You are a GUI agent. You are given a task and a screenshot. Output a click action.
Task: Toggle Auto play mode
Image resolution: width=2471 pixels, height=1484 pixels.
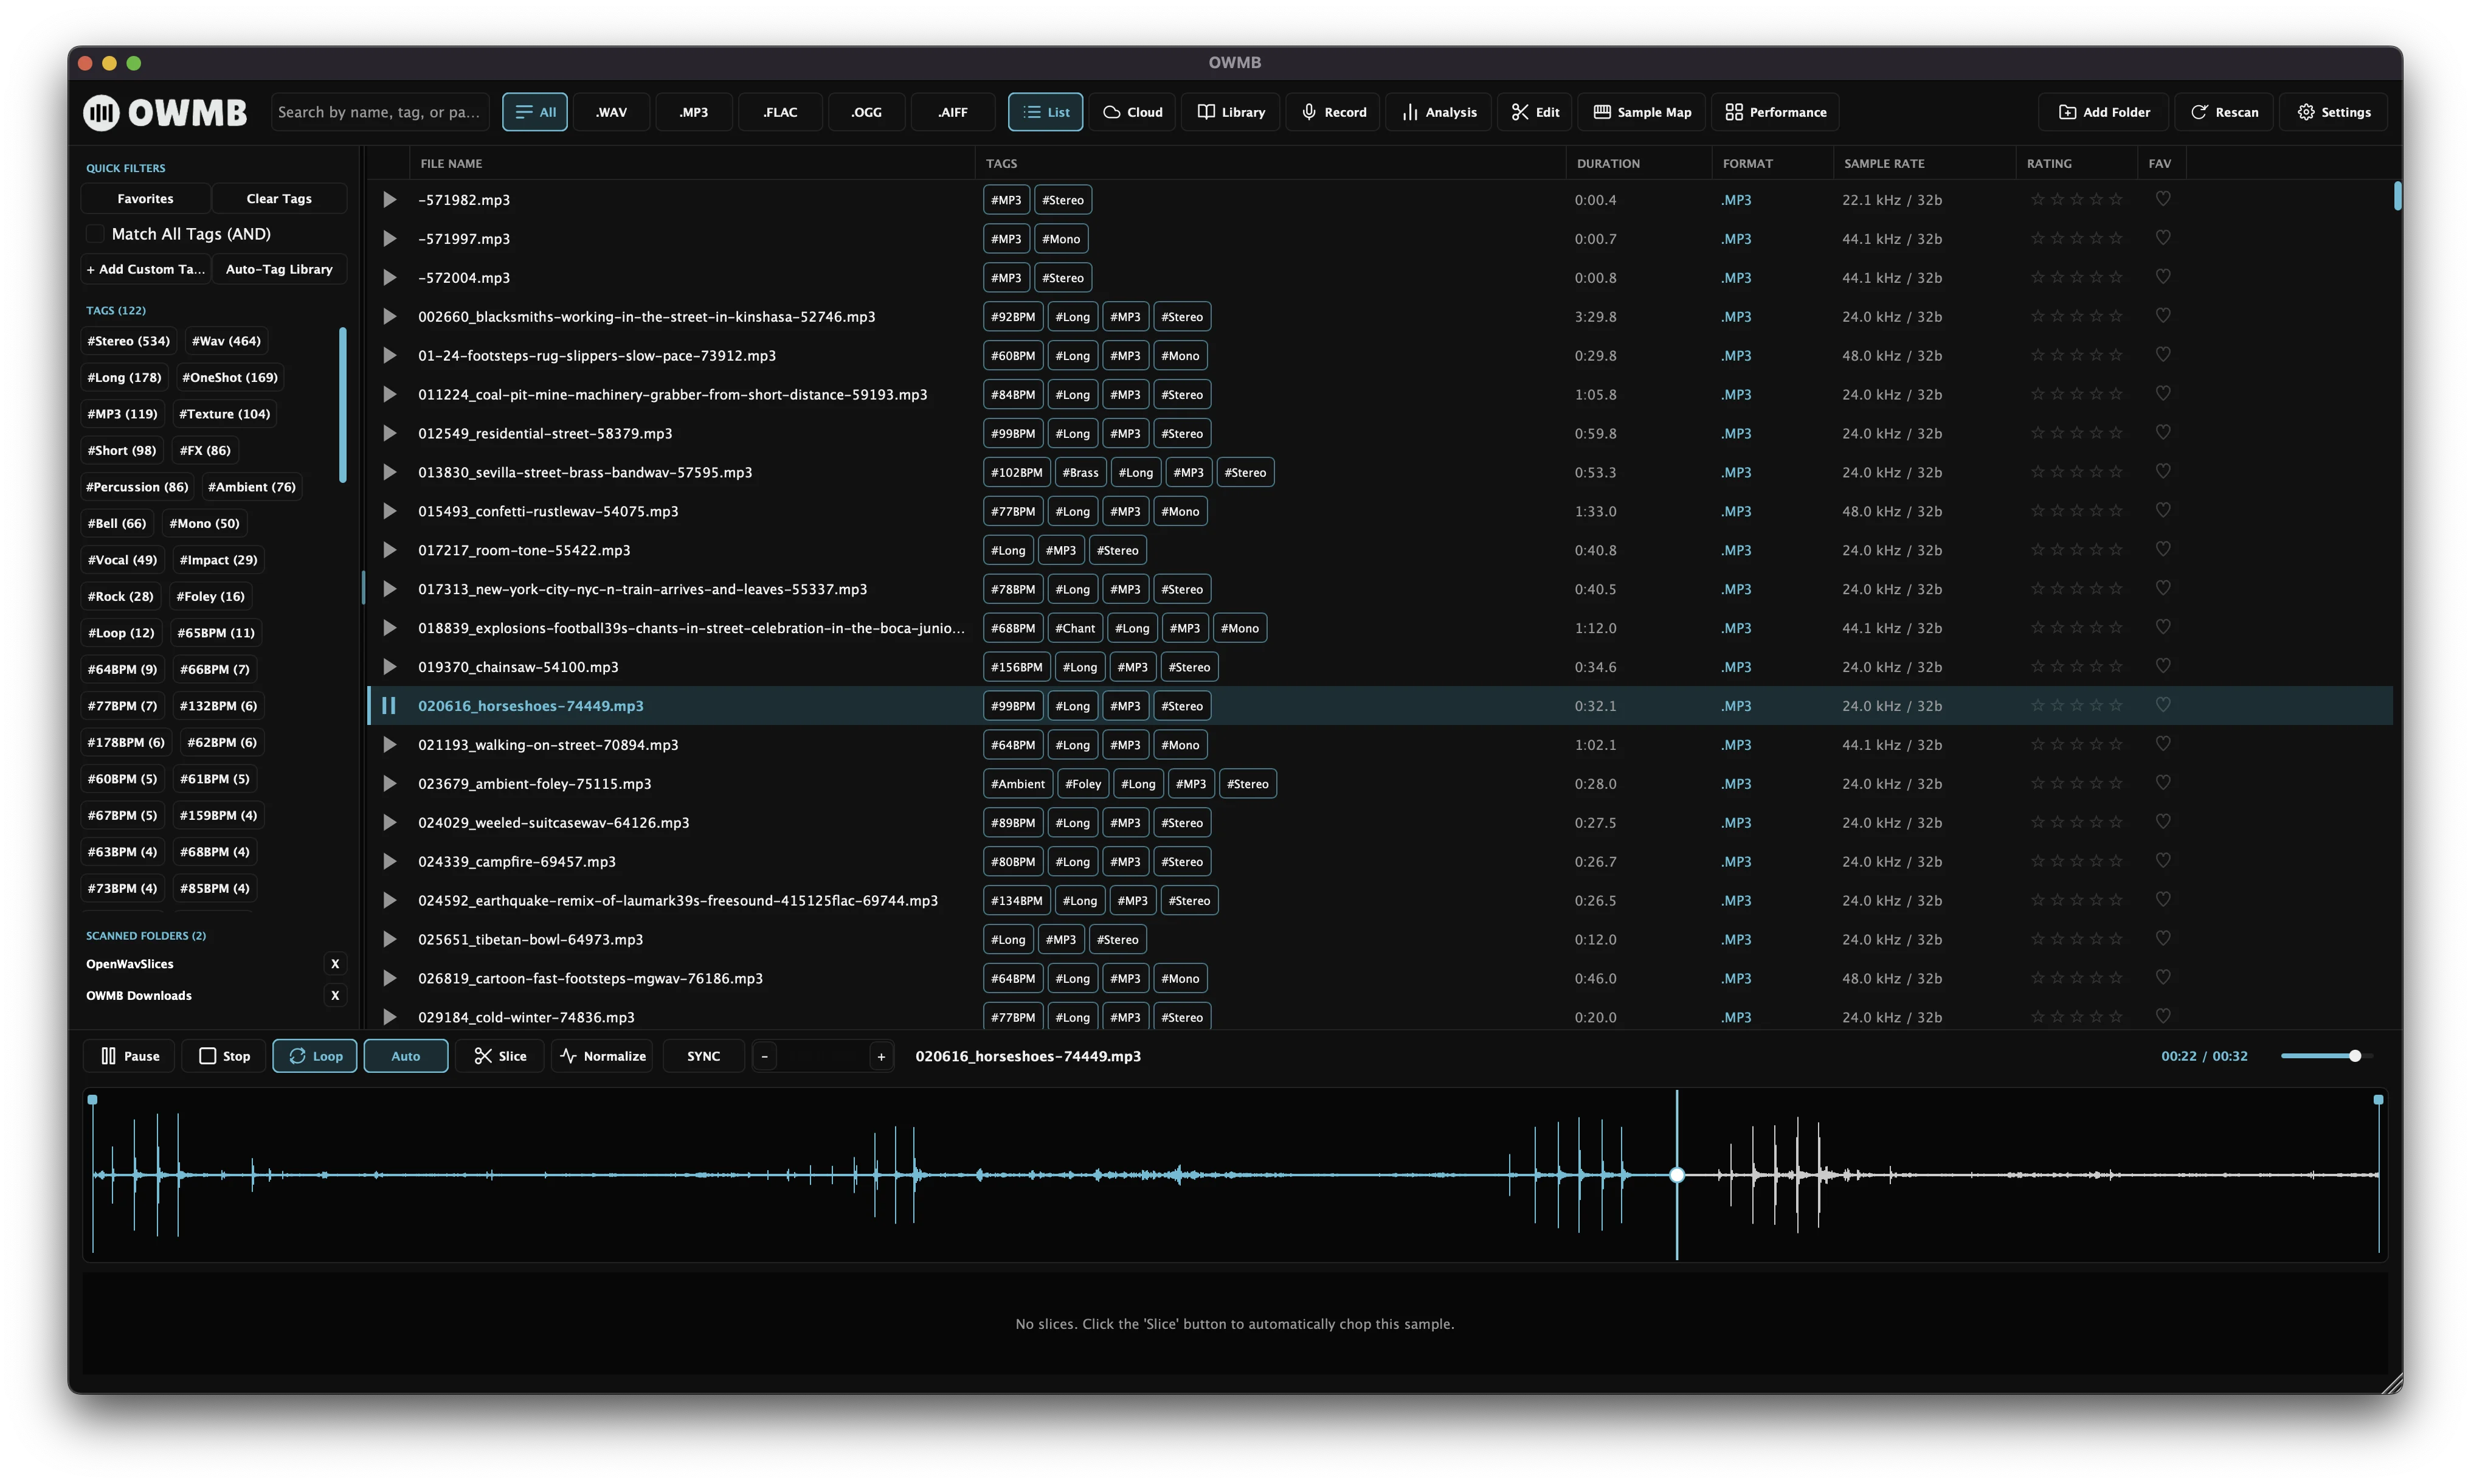click(406, 1056)
